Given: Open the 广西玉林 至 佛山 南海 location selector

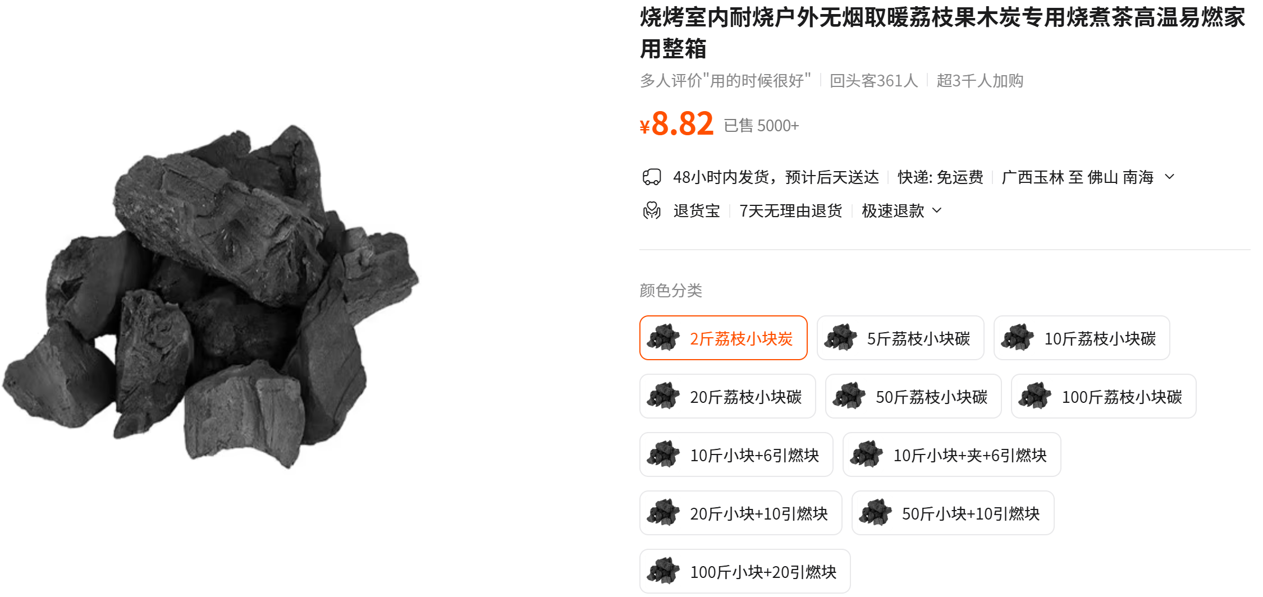Looking at the screenshot, I should (1077, 177).
